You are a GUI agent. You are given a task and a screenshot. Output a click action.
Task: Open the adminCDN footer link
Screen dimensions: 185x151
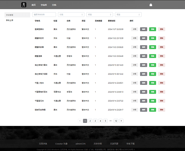81,144
